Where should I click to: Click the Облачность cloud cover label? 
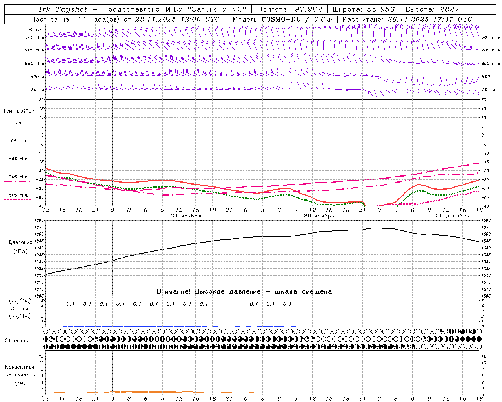(20, 340)
